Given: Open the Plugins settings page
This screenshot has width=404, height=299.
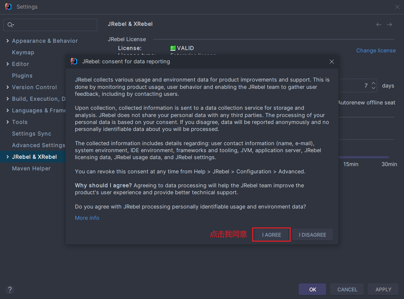Looking at the screenshot, I should 22,76.
